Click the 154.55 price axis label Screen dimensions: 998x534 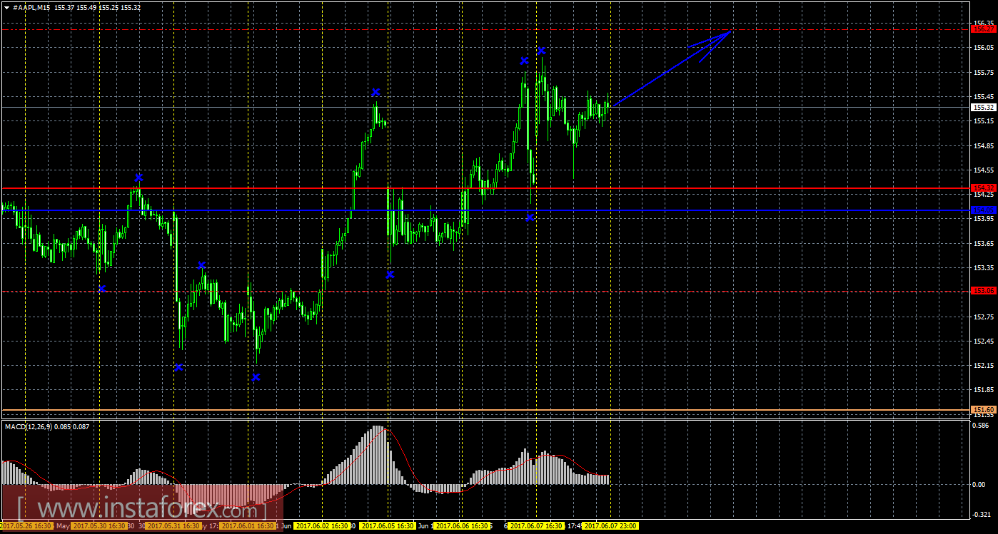[x=984, y=170]
